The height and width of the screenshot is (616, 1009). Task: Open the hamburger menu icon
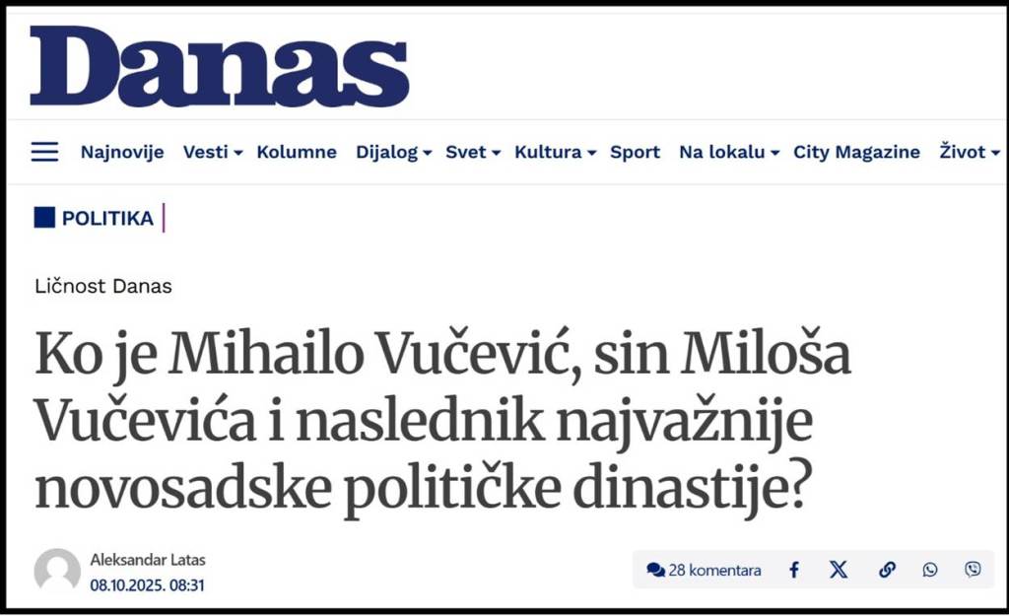44,152
